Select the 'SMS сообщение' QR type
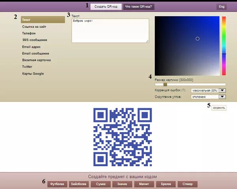The height and width of the screenshot is (189, 237). click(x=35, y=40)
